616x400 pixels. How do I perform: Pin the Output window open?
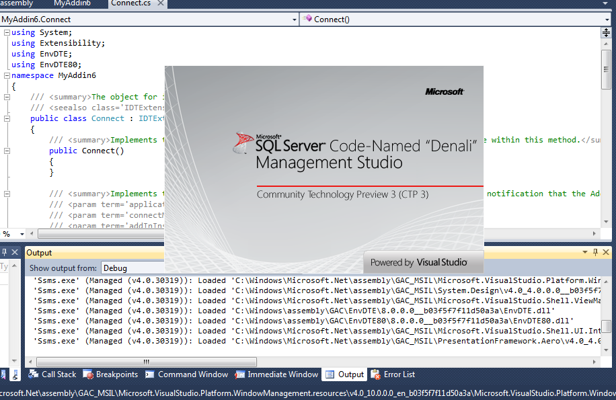point(594,252)
